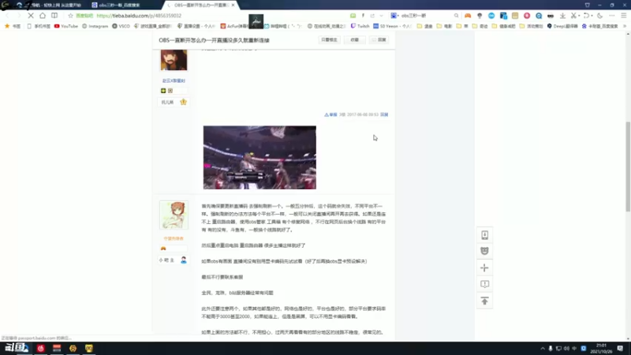This screenshot has height=355, width=631.
Task: Open the three-dot more tools menu
Action: click(x=612, y=16)
